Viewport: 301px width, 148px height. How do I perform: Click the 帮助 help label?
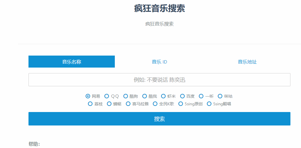34,144
